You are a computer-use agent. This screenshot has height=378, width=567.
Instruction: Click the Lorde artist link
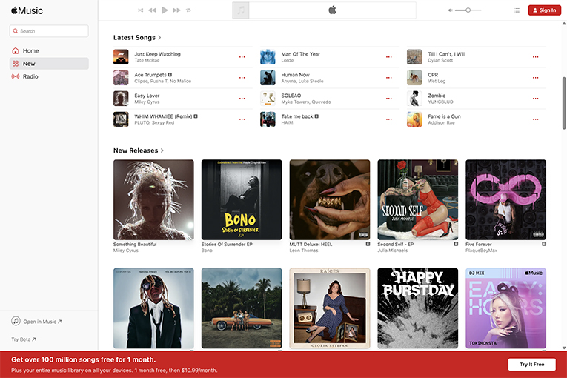pos(288,61)
